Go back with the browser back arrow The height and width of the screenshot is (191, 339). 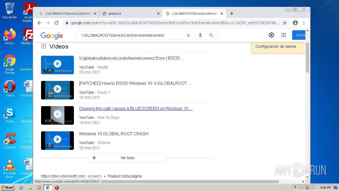tap(39, 23)
